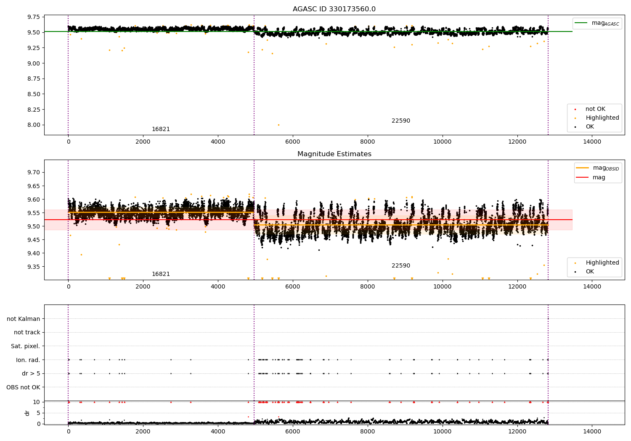Click the red dot marker beside 'not OK'
The image size is (631, 441).
point(575,109)
